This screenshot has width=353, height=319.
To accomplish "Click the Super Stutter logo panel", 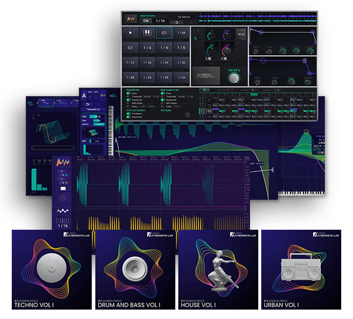I will 206,76.
